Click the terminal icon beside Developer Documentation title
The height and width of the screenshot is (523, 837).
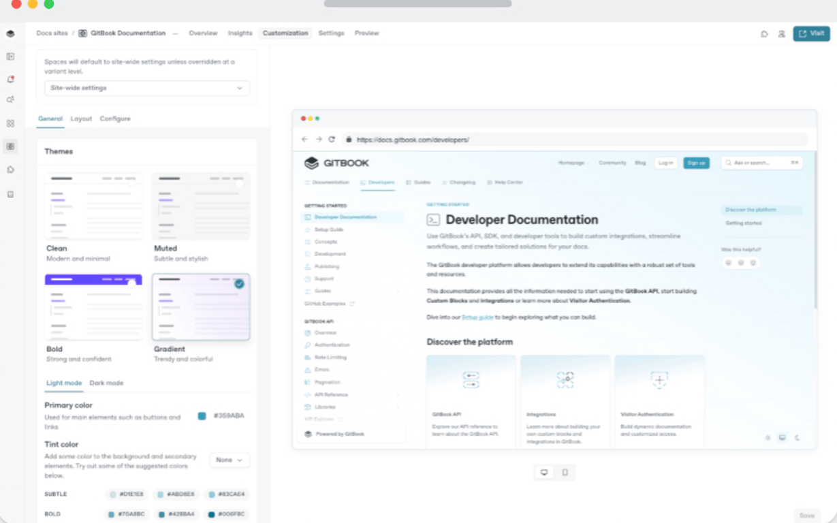(x=433, y=220)
